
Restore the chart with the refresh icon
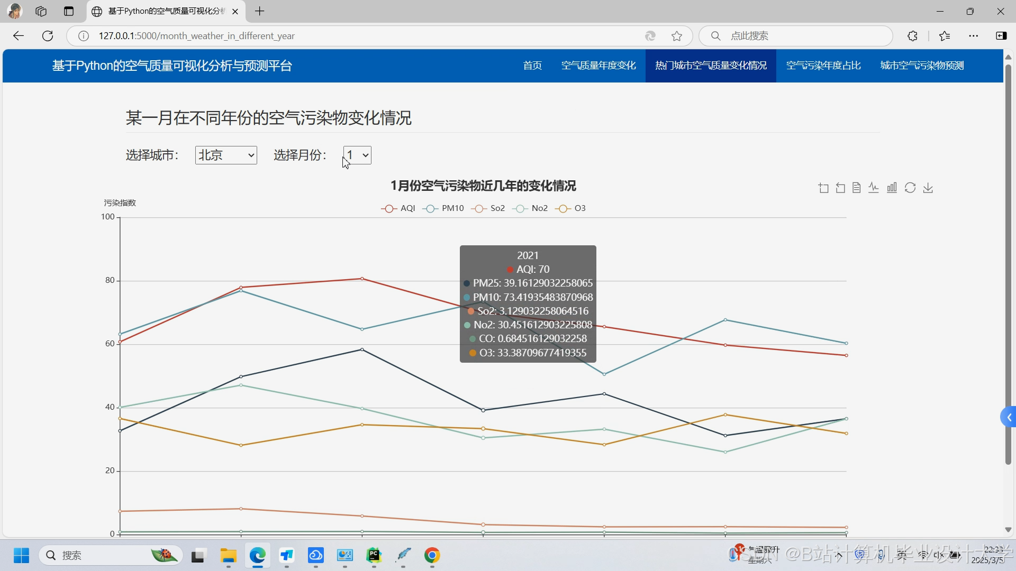[x=910, y=188]
